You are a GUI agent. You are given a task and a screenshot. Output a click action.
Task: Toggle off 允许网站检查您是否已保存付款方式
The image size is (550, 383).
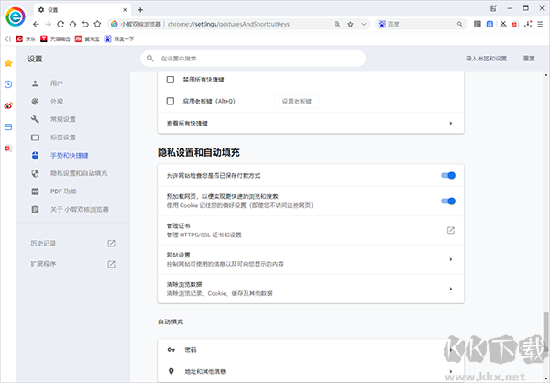click(448, 174)
